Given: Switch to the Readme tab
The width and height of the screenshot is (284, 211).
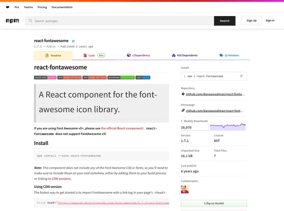Looking at the screenshot, I should pyautogui.click(x=53, y=56).
